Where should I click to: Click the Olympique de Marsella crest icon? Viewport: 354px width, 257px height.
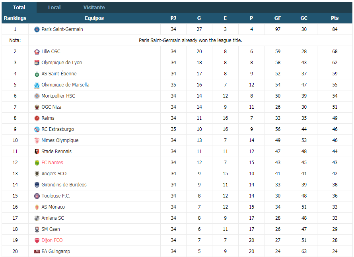(x=37, y=85)
